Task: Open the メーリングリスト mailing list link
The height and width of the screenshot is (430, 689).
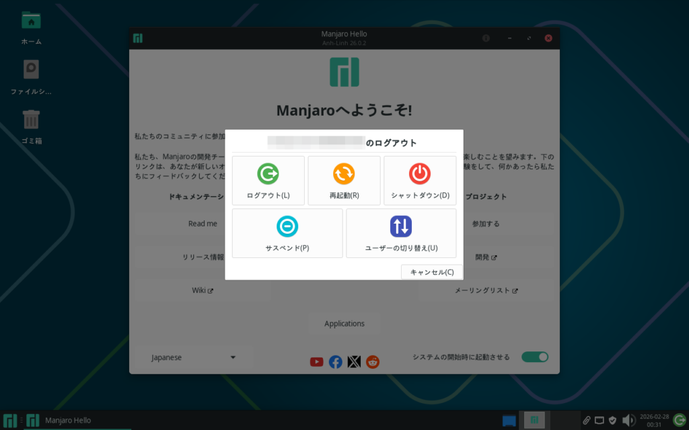Action: pos(486,291)
